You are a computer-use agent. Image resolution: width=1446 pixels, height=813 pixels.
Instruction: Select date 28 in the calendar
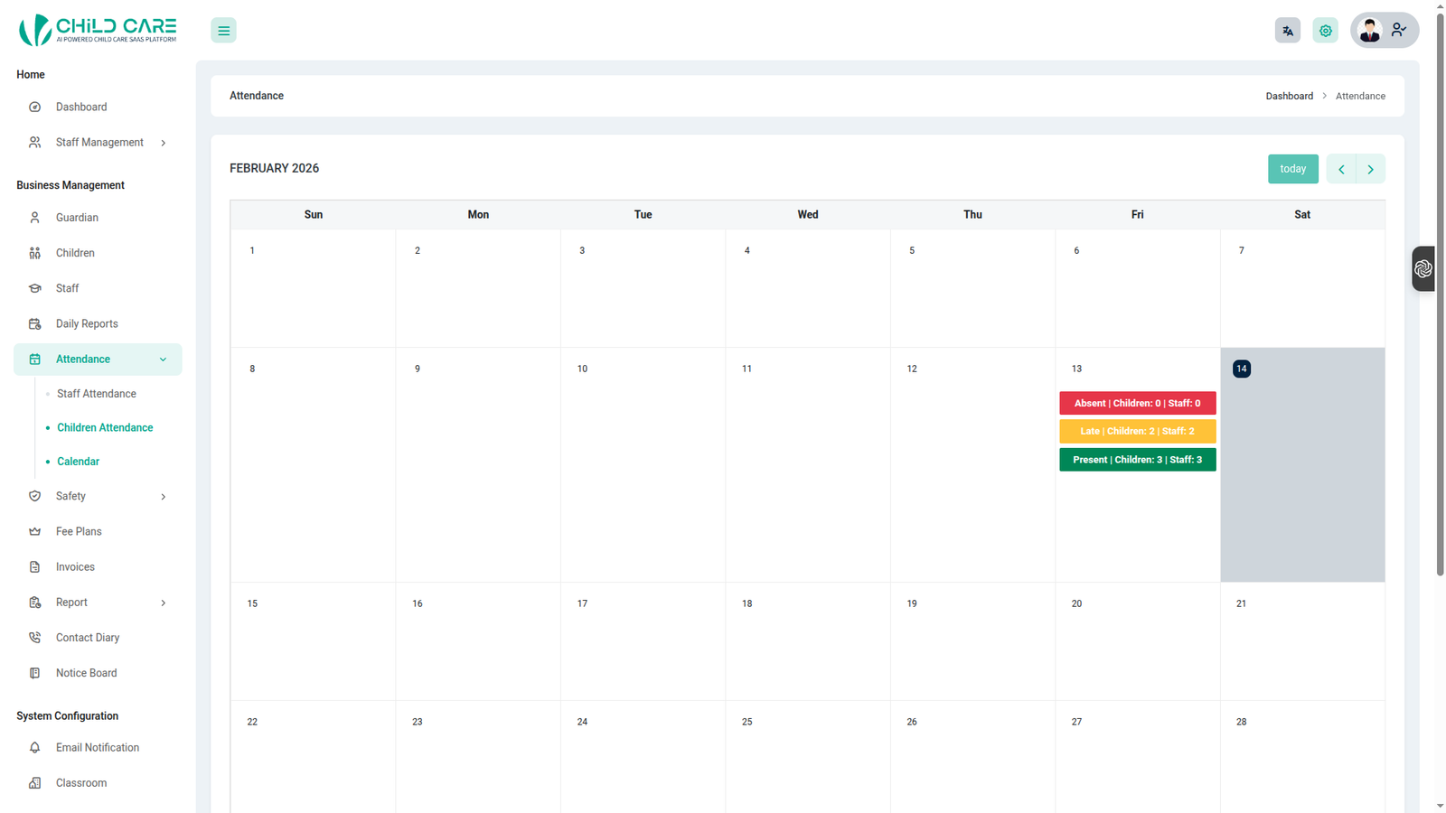pyautogui.click(x=1242, y=722)
